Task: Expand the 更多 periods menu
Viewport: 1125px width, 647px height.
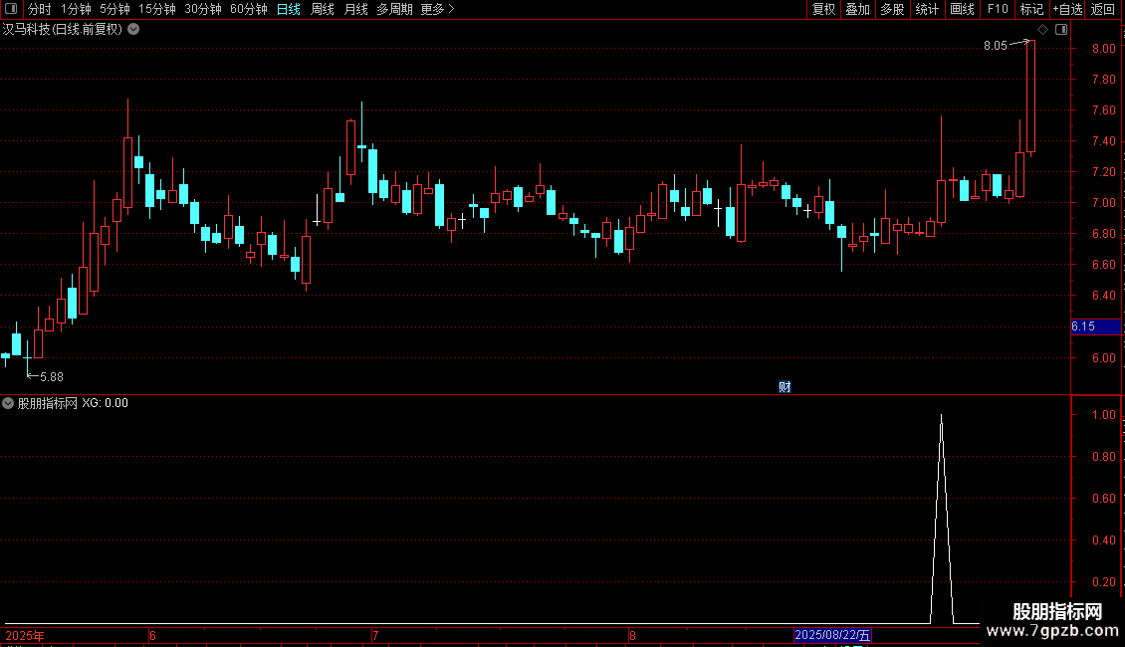Action: (438, 9)
